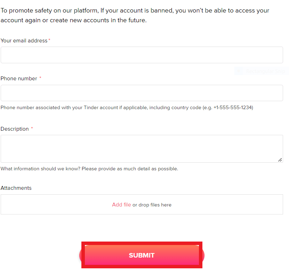The height and width of the screenshot is (277, 289).
Task: Click the 'or drop files here' text
Action: [x=152, y=205]
